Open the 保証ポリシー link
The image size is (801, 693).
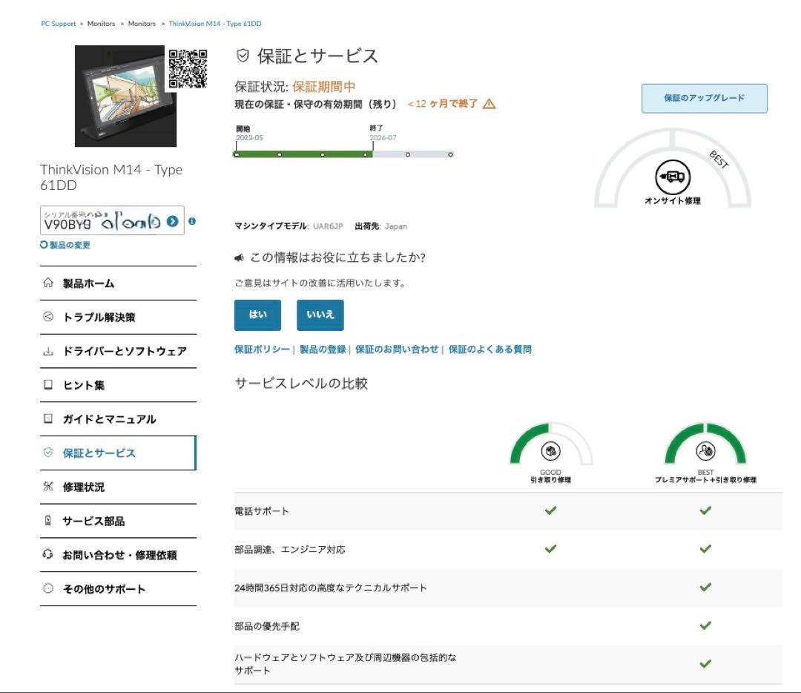tap(257, 349)
